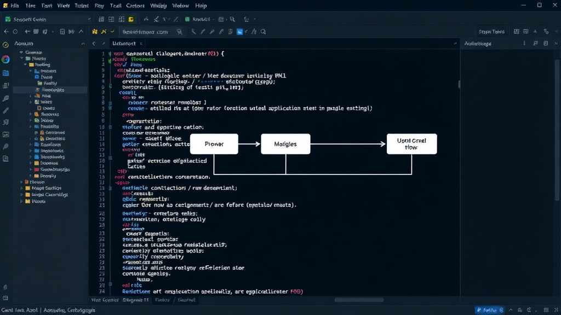Toggle the first grid layout icon in toolbar

pyautogui.click(x=101, y=19)
